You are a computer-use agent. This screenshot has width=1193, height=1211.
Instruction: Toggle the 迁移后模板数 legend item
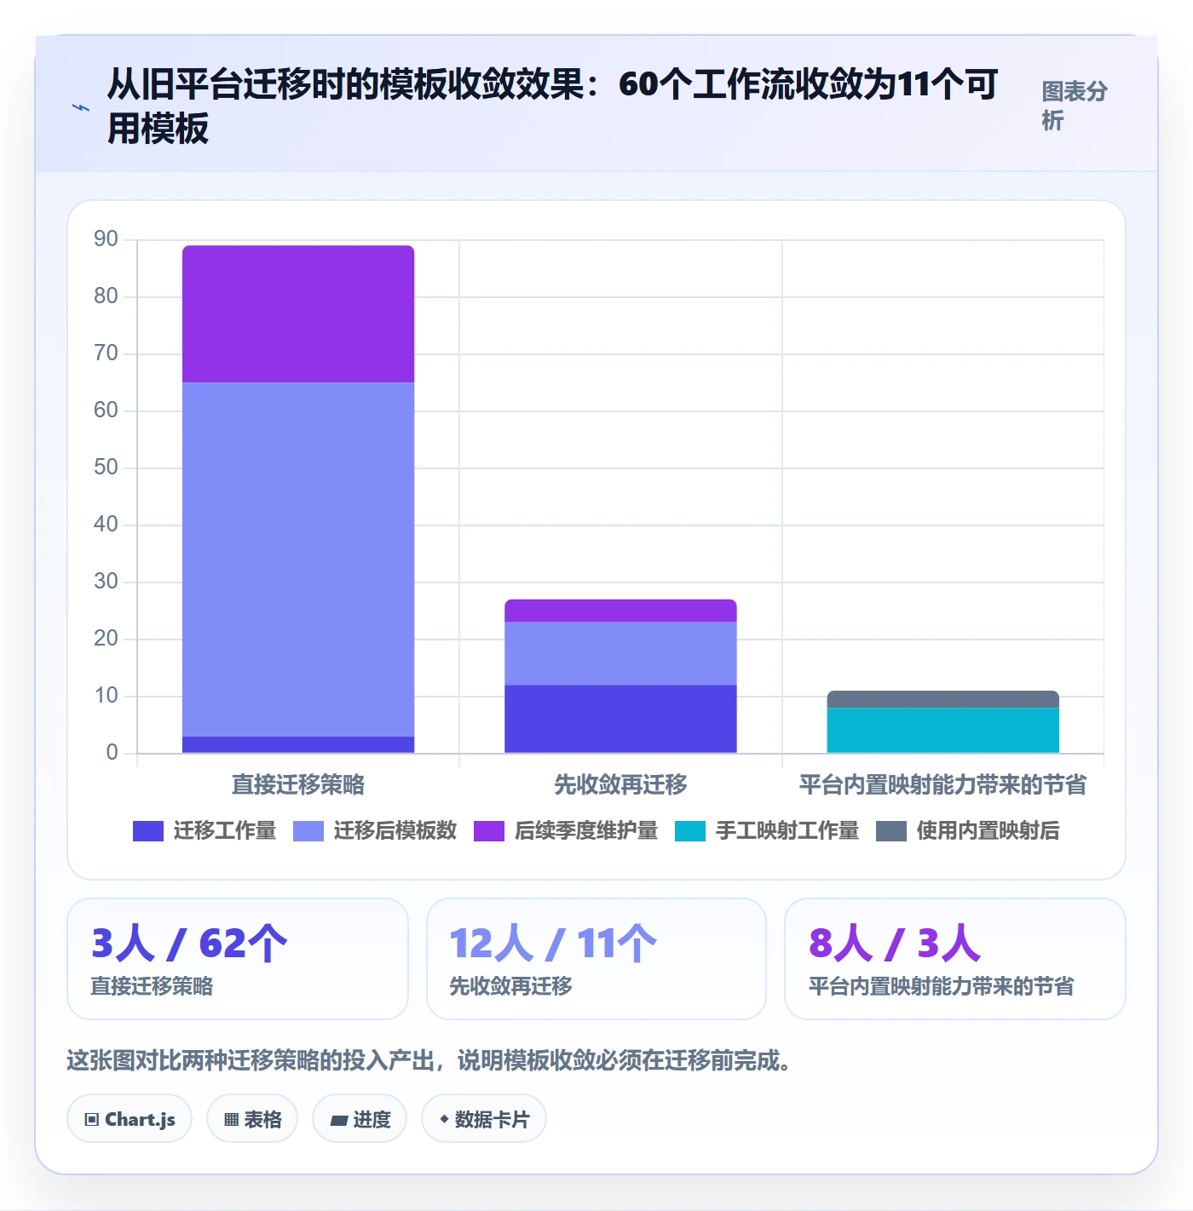pos(375,830)
